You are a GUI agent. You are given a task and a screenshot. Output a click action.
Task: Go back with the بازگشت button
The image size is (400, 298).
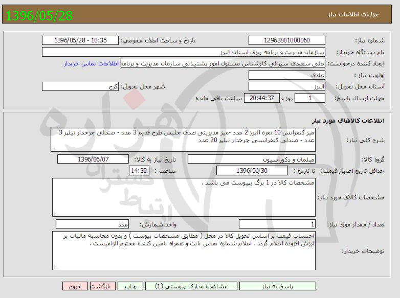tap(104, 287)
